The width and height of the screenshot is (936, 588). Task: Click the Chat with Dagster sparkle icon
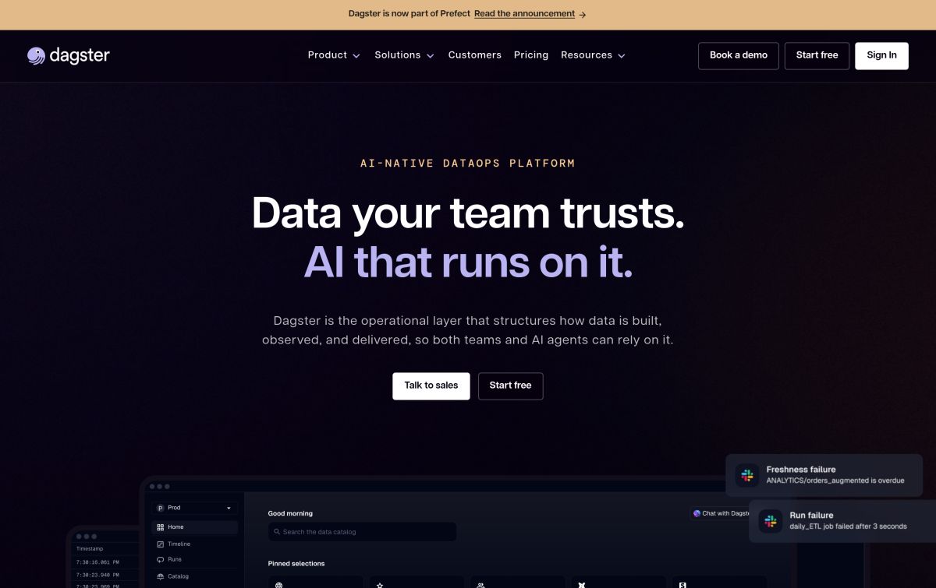(x=697, y=513)
